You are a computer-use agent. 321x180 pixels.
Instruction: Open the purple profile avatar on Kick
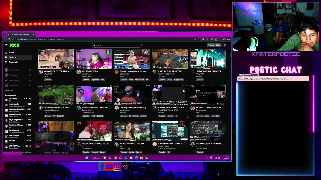(x=224, y=45)
